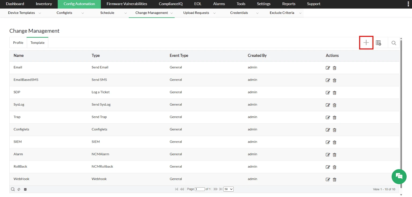The image size is (412, 197).
Task: Open the ComplianceIQ menu
Action: (171, 4)
